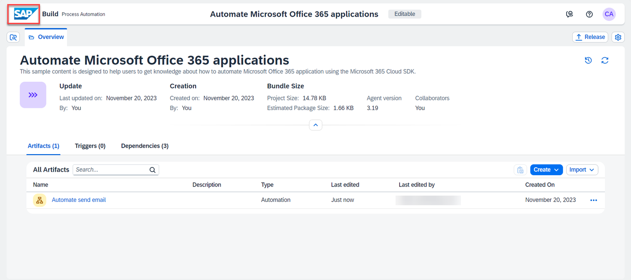Screen dimensions: 631x280
Task: Open the Create dropdown
Action: point(546,170)
